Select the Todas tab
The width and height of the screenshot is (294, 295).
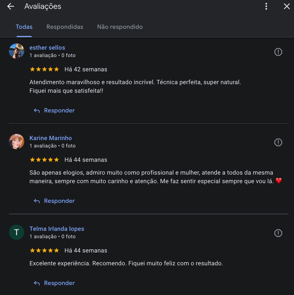[24, 27]
